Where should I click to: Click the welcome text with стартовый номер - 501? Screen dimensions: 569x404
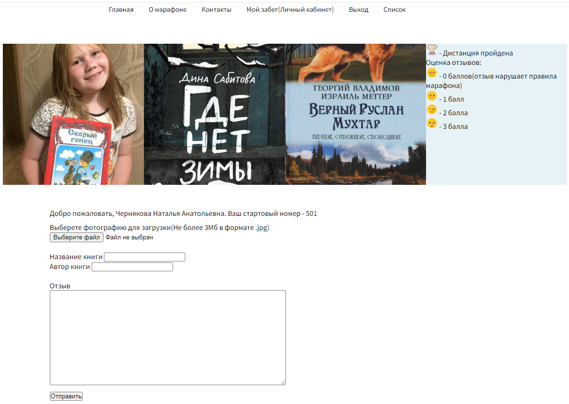point(183,214)
